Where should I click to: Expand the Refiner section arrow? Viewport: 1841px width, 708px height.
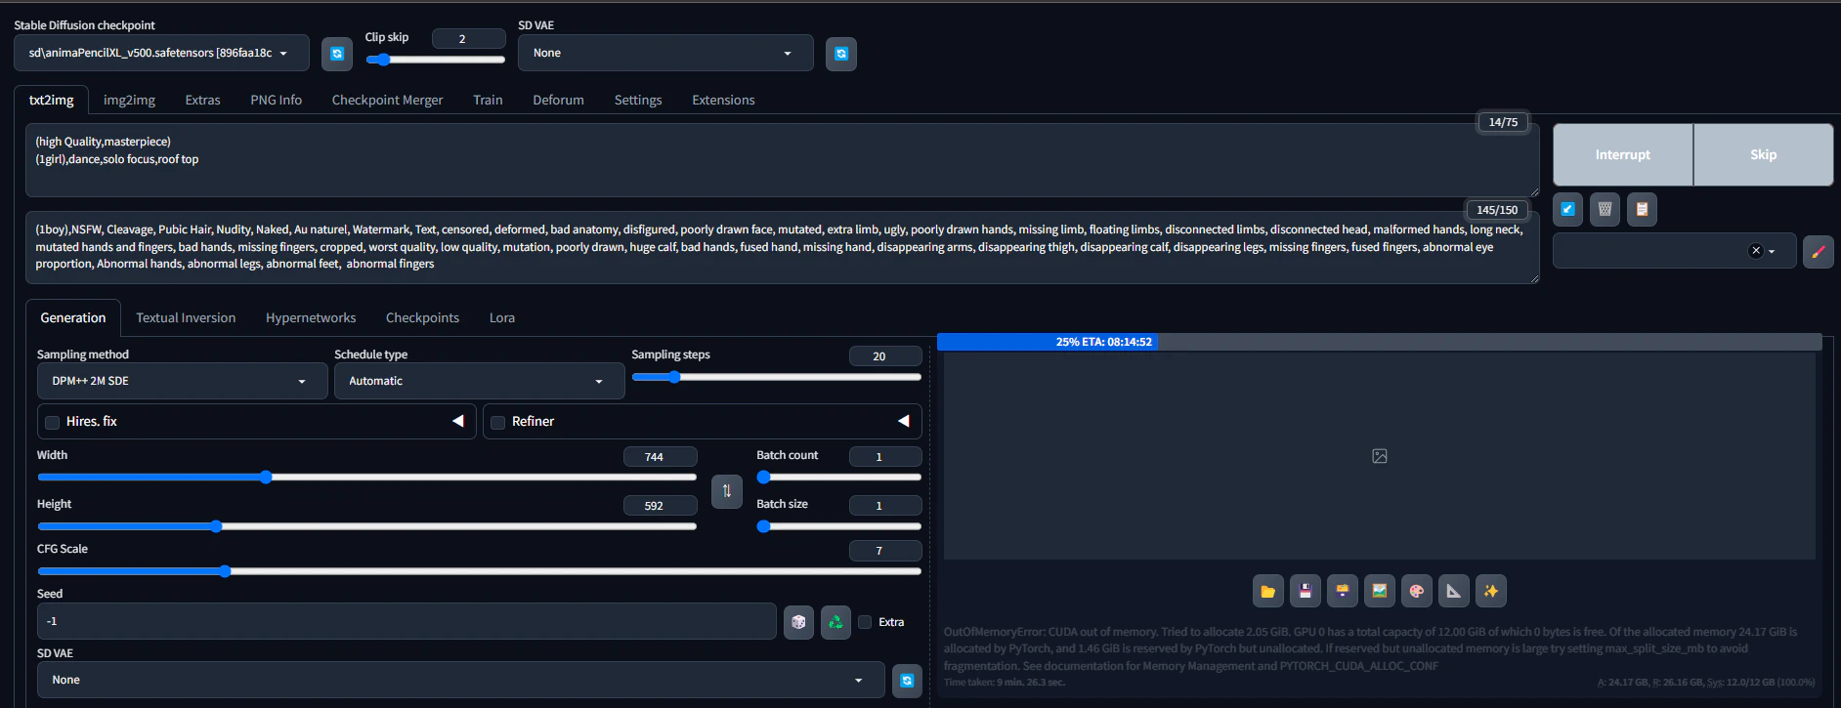[903, 421]
